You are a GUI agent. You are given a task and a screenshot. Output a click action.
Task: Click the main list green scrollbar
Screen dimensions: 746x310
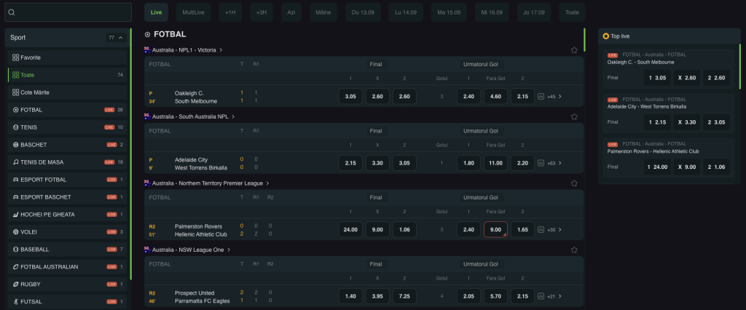(584, 40)
